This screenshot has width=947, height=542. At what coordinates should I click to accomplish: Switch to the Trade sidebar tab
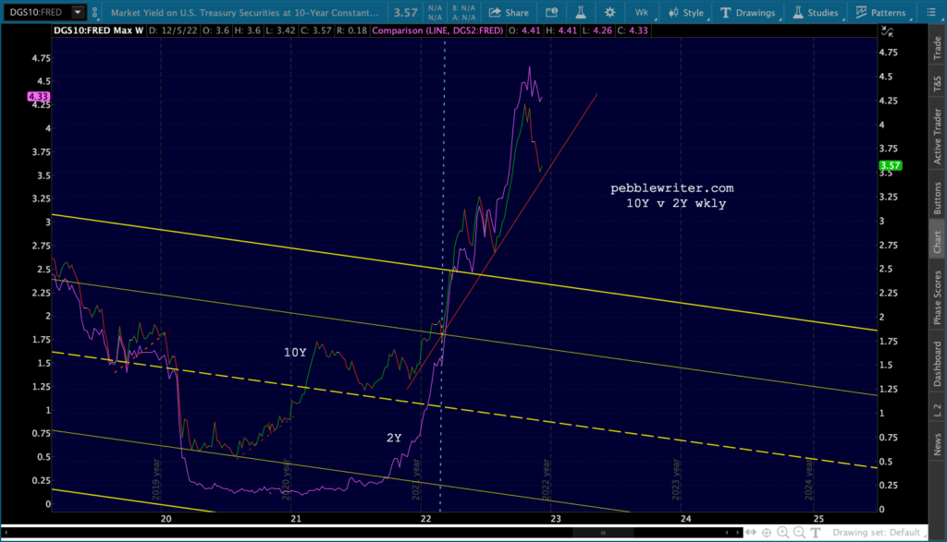coord(938,48)
